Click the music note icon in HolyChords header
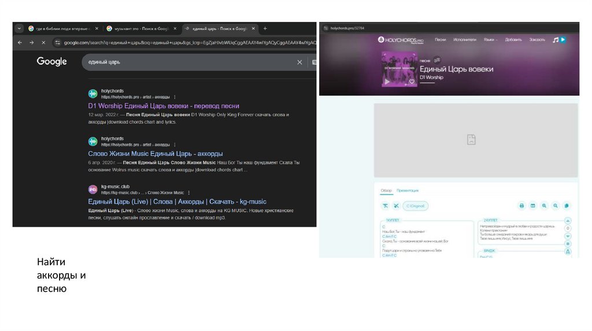Image resolution: width=592 pixels, height=331 pixels. (x=556, y=40)
